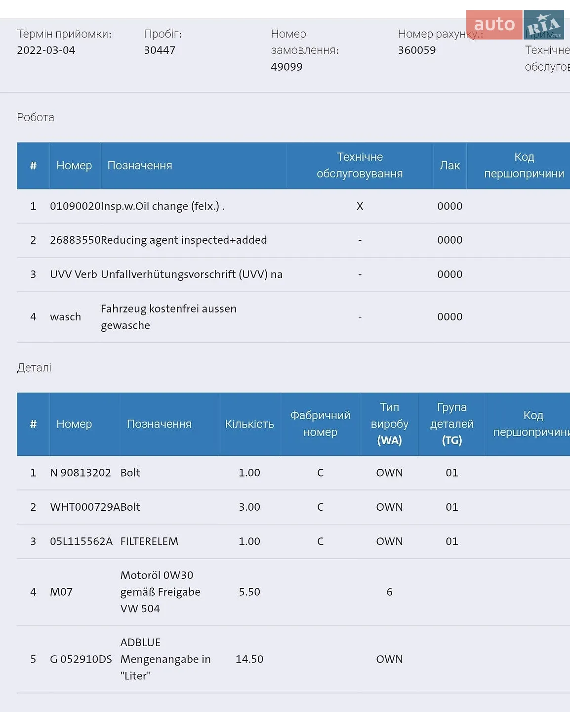Screen dimensions: 570x712
Task: Click the "M07" part number
Action: (x=61, y=592)
